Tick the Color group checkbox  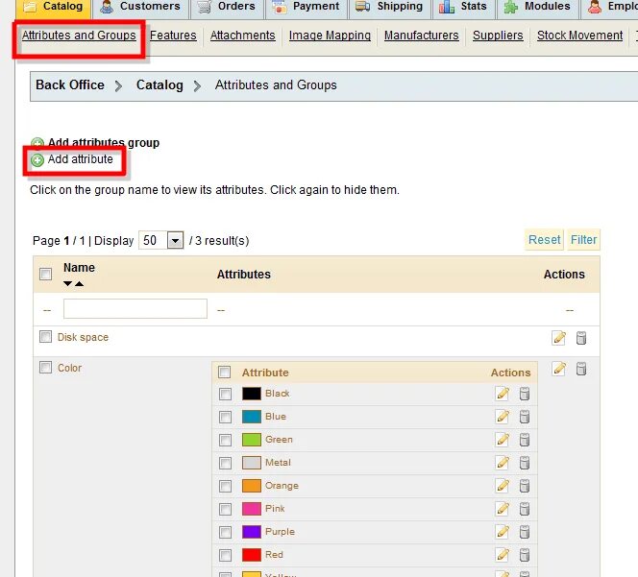(45, 368)
